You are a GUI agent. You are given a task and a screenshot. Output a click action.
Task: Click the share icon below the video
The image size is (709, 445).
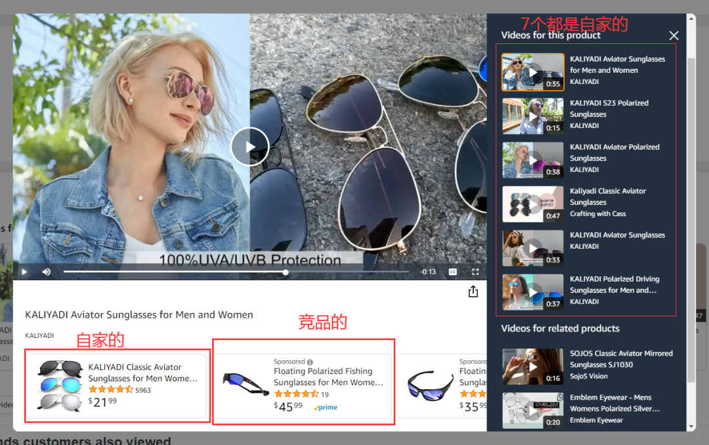coord(473,291)
